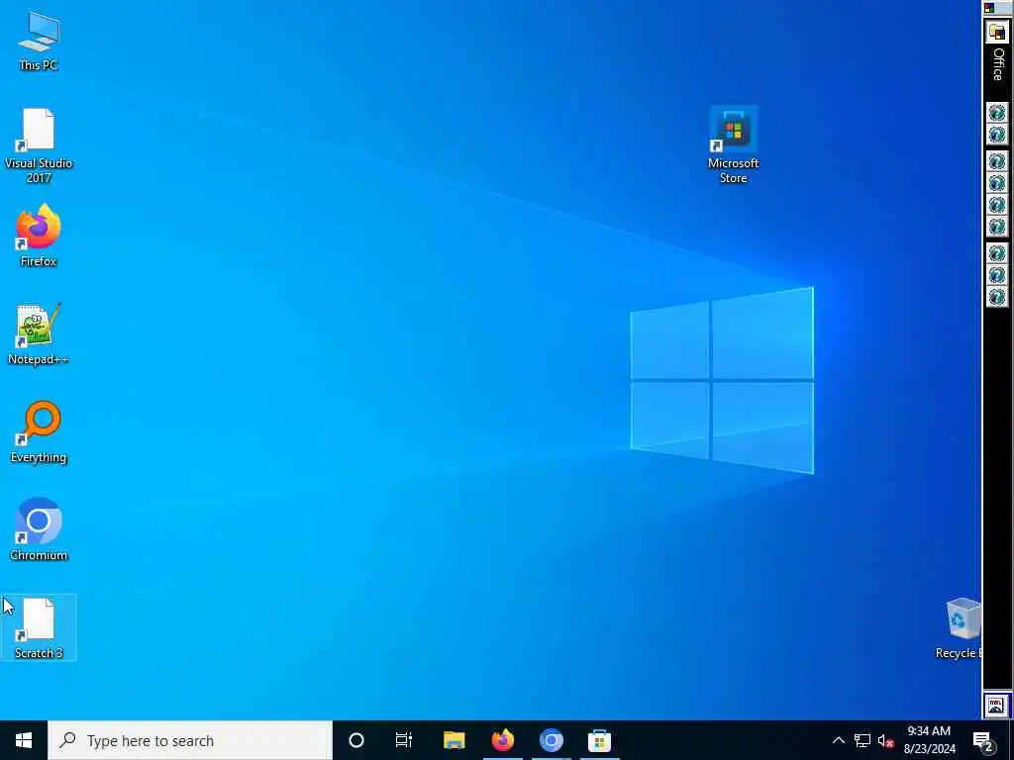1014x760 pixels.
Task: Click the topmost globe shortcut under Office label
Action: [x=997, y=113]
